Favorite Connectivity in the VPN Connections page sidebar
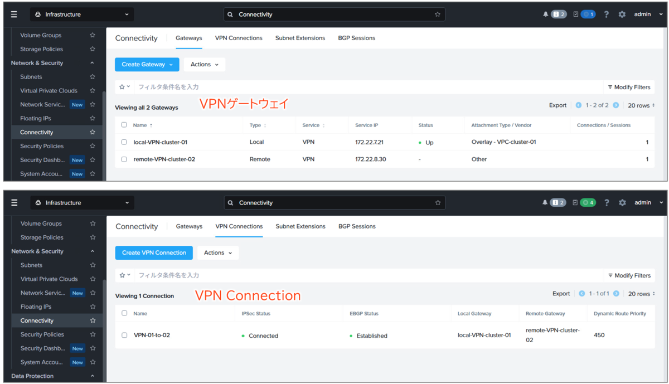This screenshot has height=384, width=669. point(93,320)
